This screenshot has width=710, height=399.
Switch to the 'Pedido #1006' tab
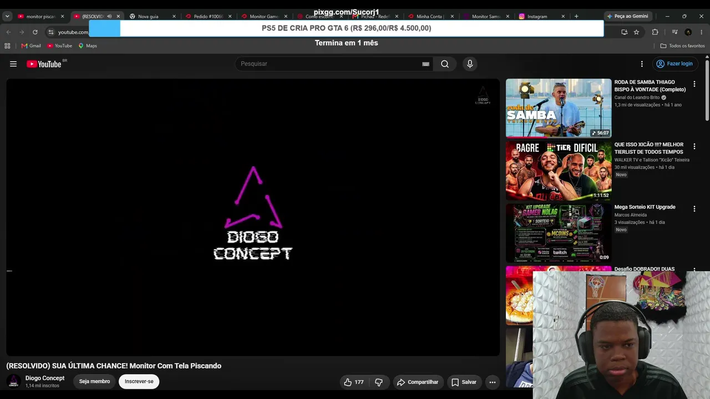point(208,17)
